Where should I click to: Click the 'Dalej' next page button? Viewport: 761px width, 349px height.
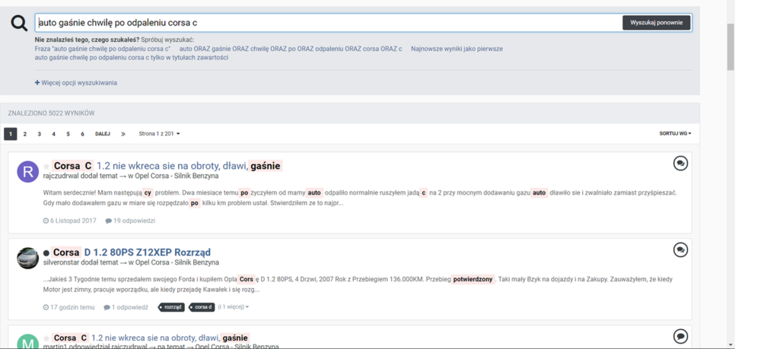pos(102,134)
